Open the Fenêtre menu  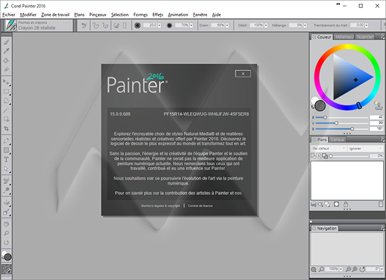coord(200,15)
